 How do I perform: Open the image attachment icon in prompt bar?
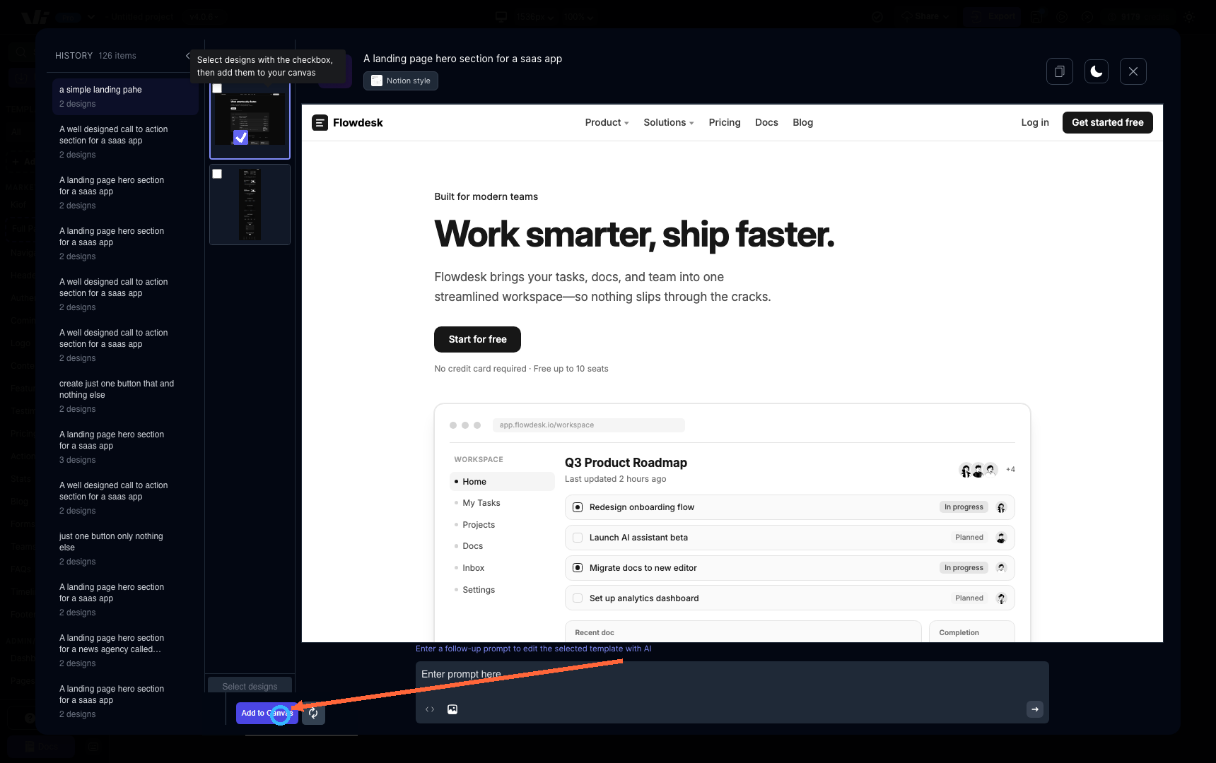pos(452,709)
